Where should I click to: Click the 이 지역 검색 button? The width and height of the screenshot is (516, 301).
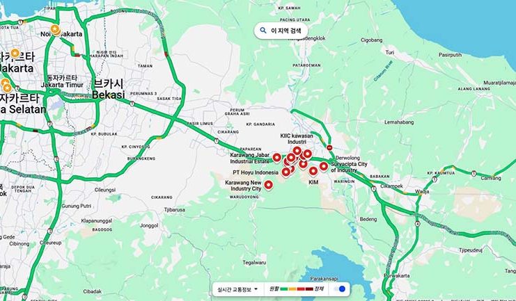point(281,31)
